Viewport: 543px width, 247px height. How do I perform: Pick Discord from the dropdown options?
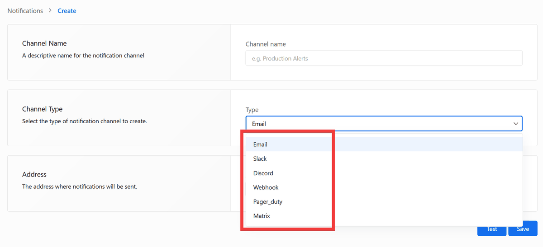point(263,173)
